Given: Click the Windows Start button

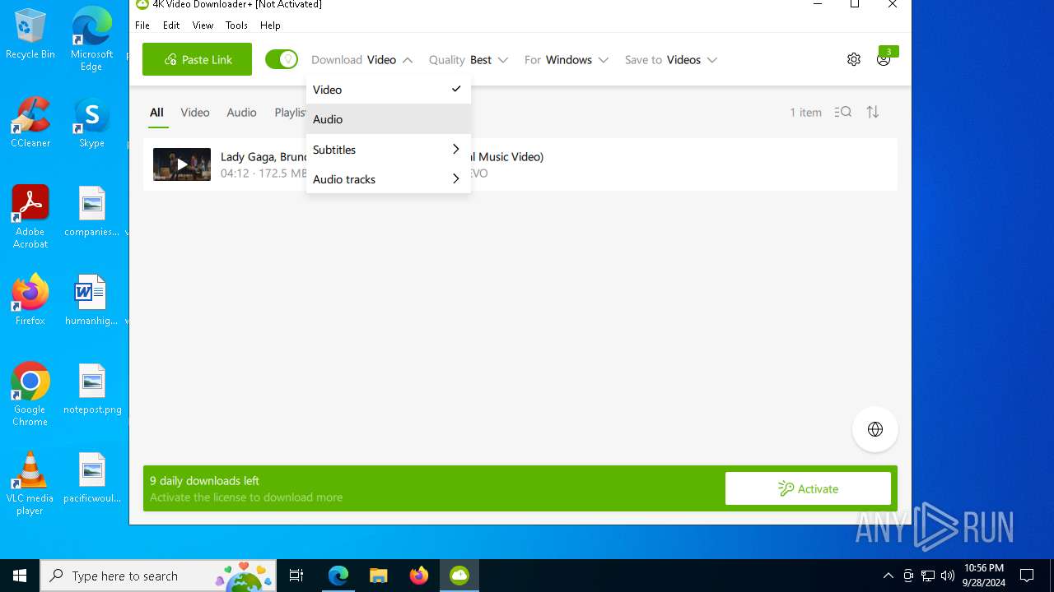Looking at the screenshot, I should coord(20,576).
